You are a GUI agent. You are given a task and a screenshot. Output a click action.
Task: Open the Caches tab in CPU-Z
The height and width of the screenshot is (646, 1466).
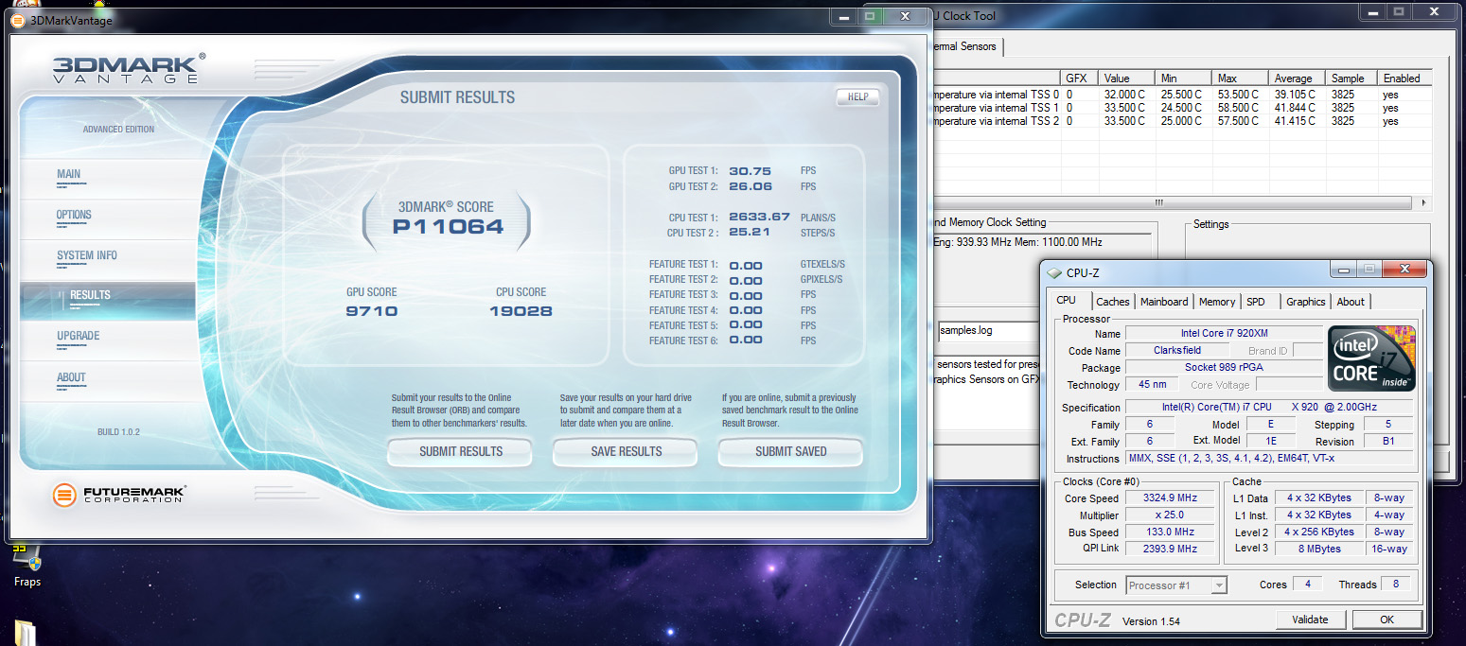point(1113,302)
